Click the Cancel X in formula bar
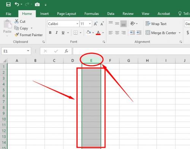The width and height of the screenshot is (190, 149). pyautogui.click(x=45, y=51)
